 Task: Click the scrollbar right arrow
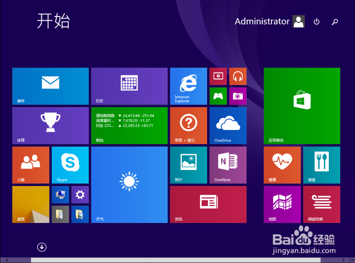pyautogui.click(x=343, y=260)
